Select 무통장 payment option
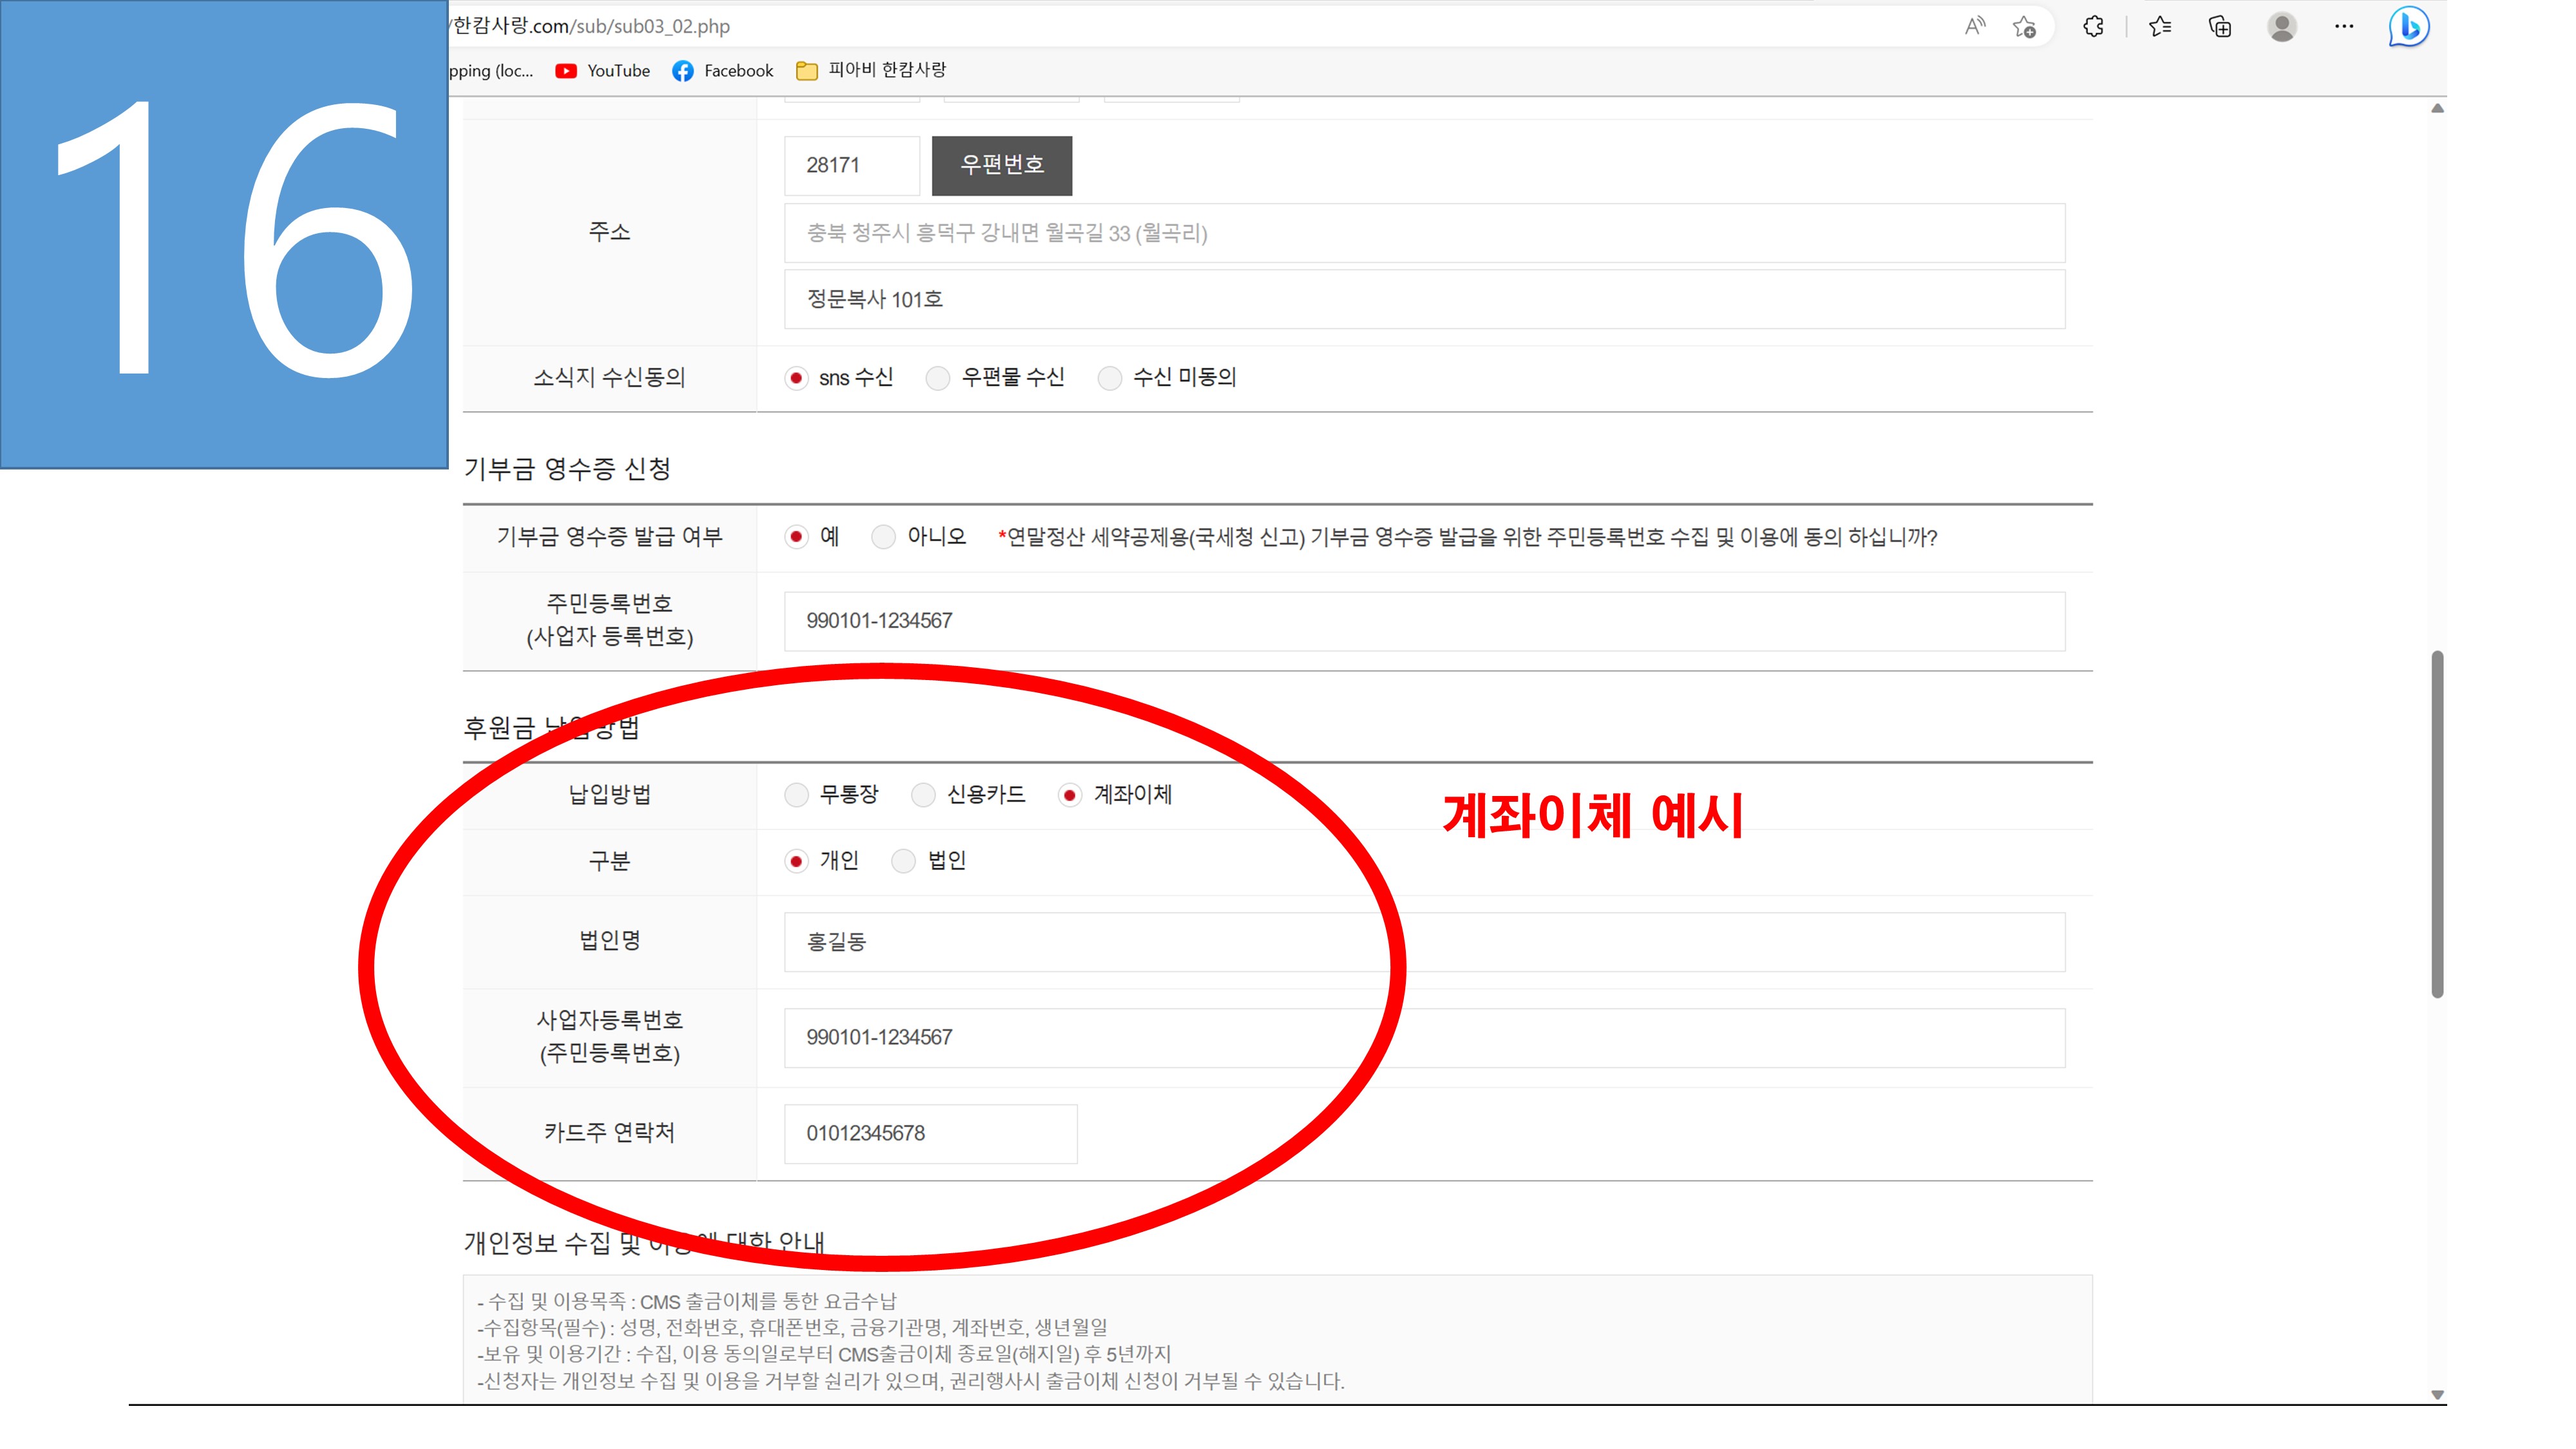The height and width of the screenshot is (1449, 2576). point(796,795)
